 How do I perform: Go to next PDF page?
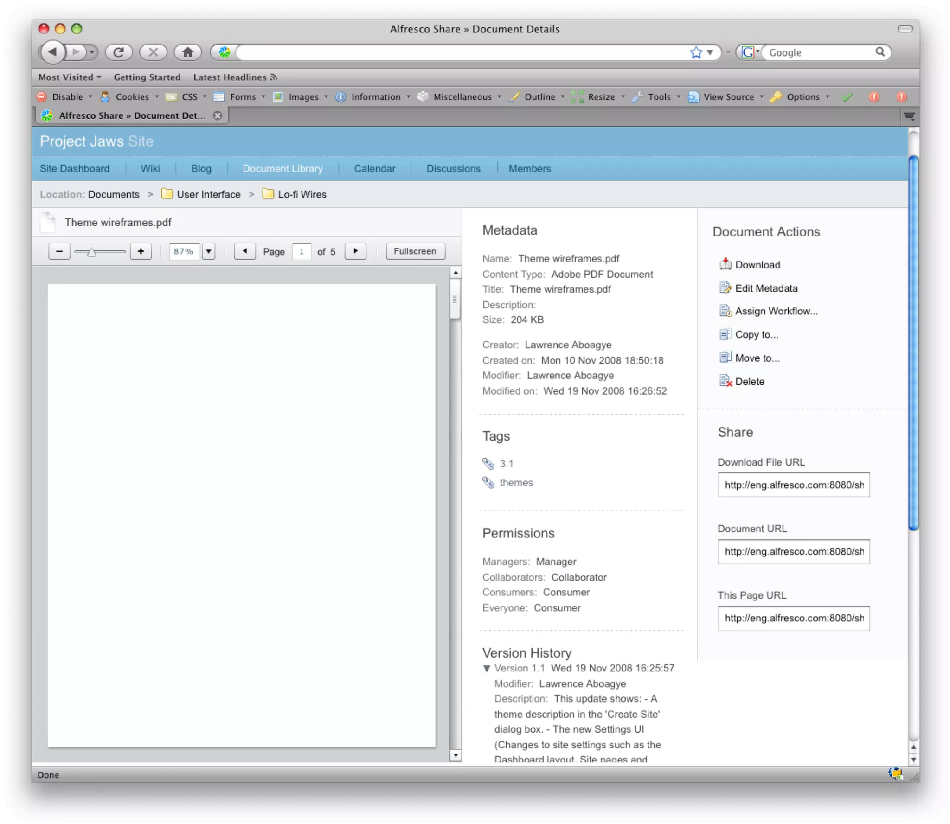[355, 251]
